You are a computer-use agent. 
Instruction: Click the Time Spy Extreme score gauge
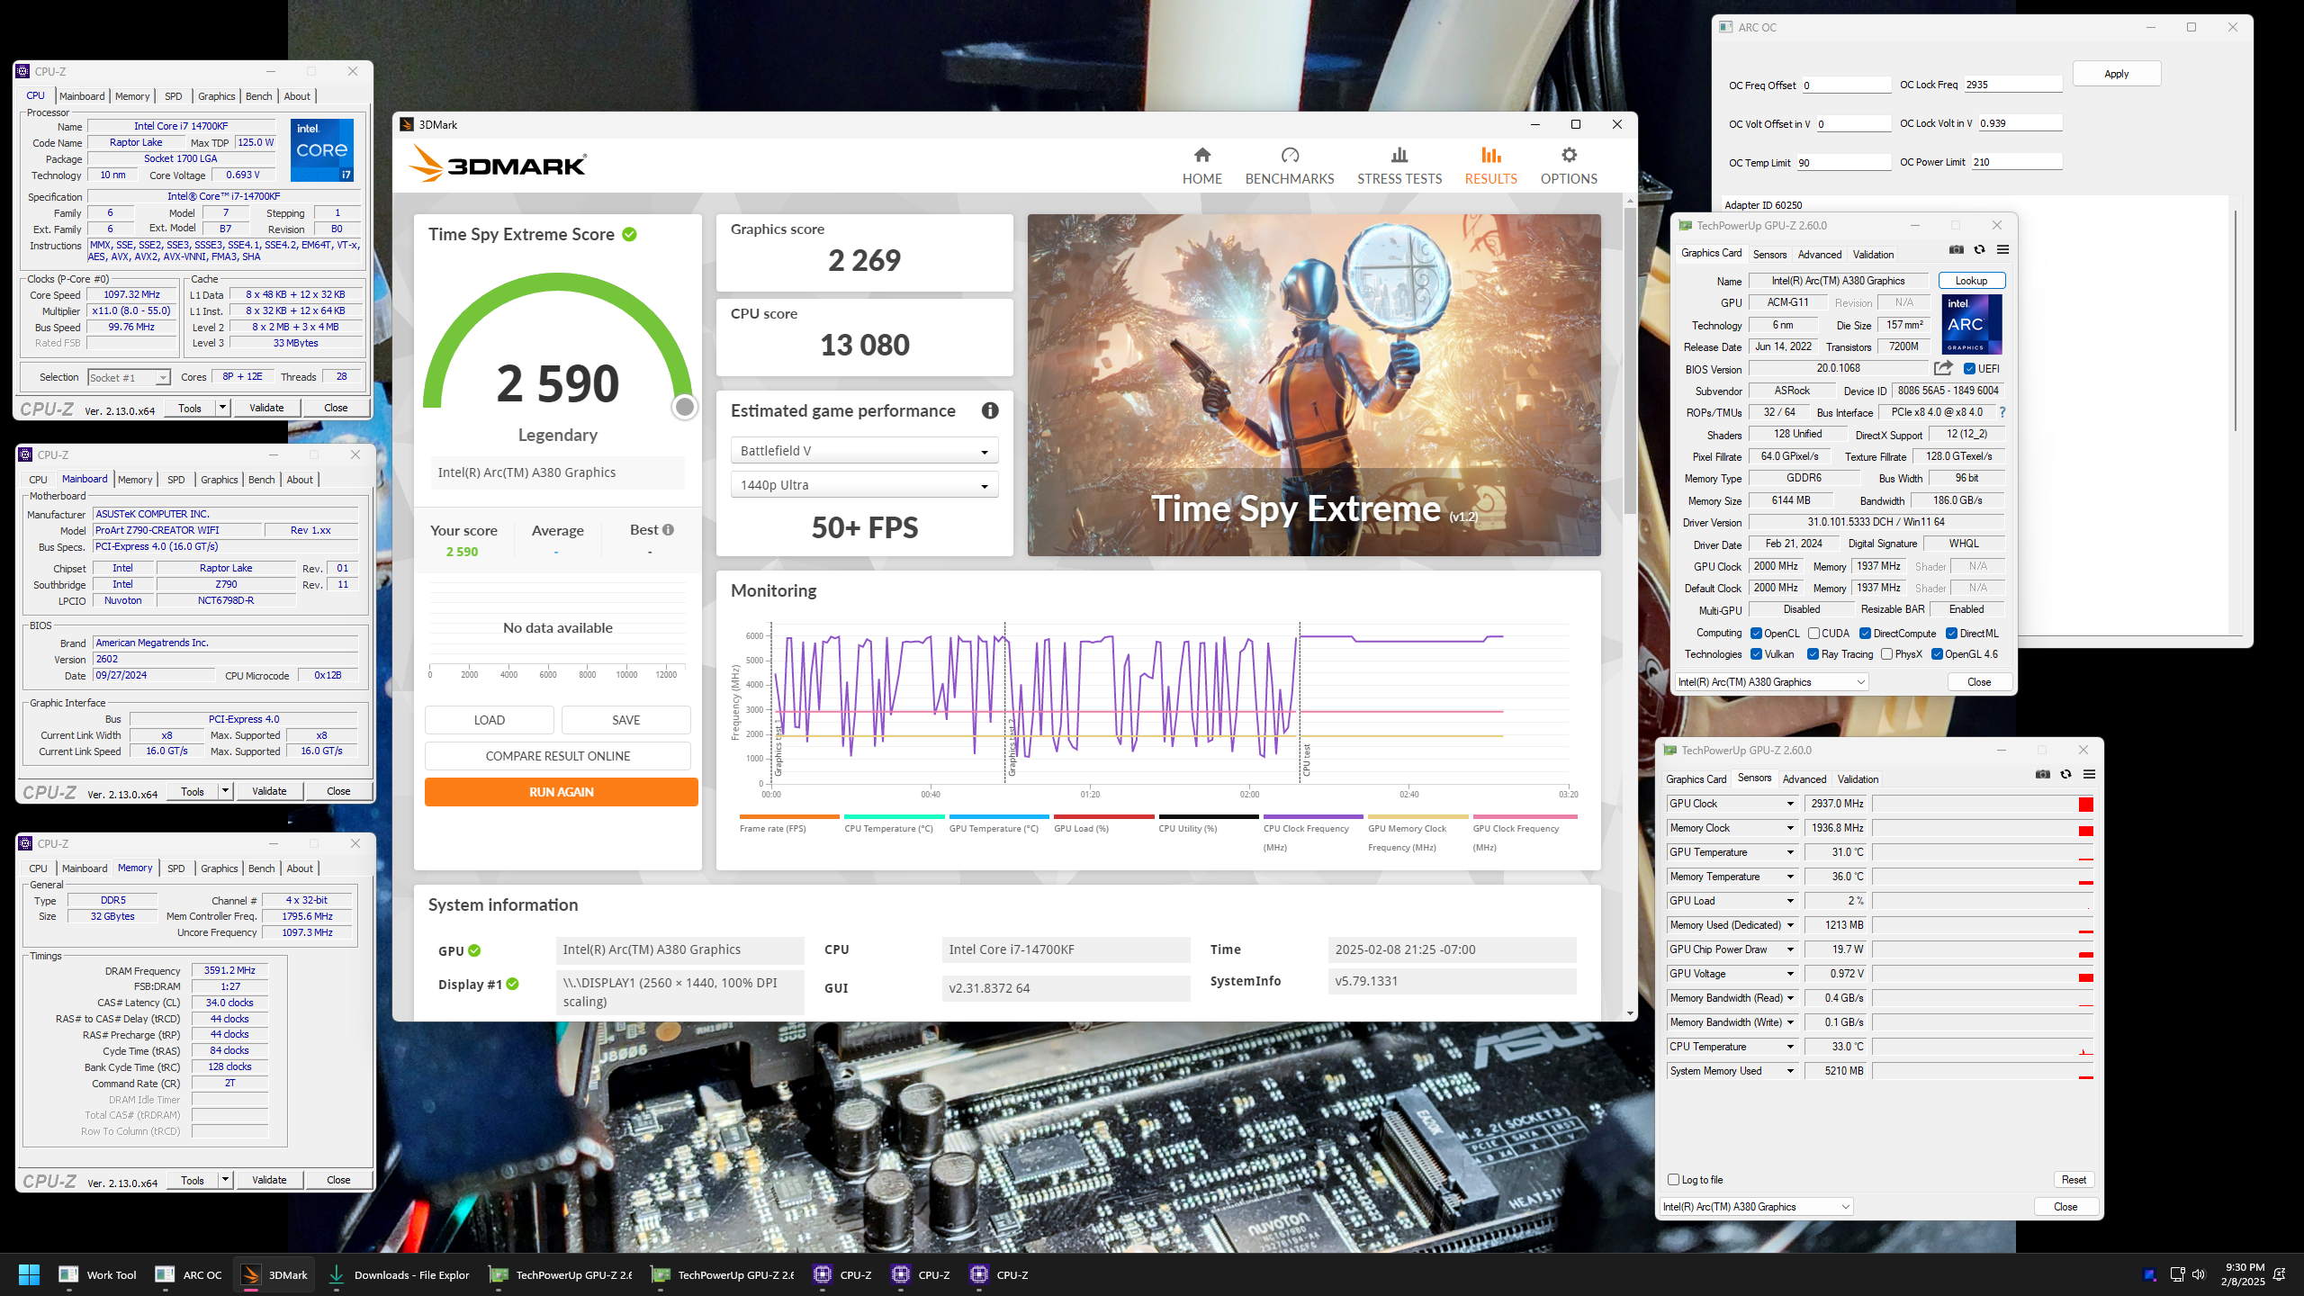[x=558, y=346]
